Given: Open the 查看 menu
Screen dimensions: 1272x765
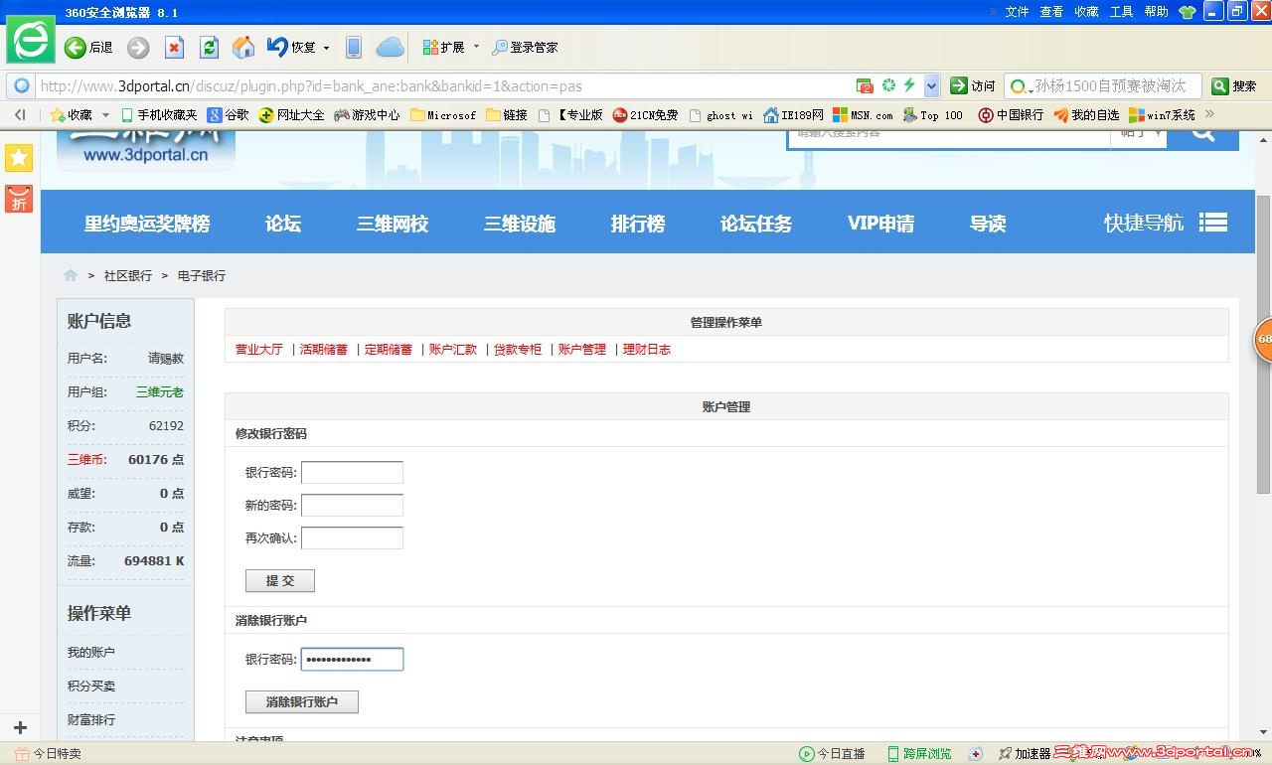Looking at the screenshot, I should (1051, 12).
